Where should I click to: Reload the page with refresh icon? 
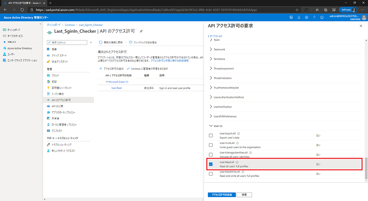22,10
